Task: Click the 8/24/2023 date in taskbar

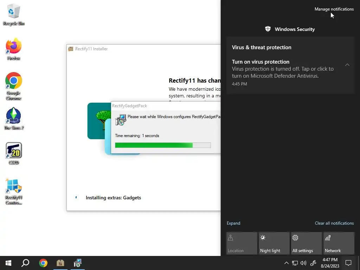Action: pos(330,266)
